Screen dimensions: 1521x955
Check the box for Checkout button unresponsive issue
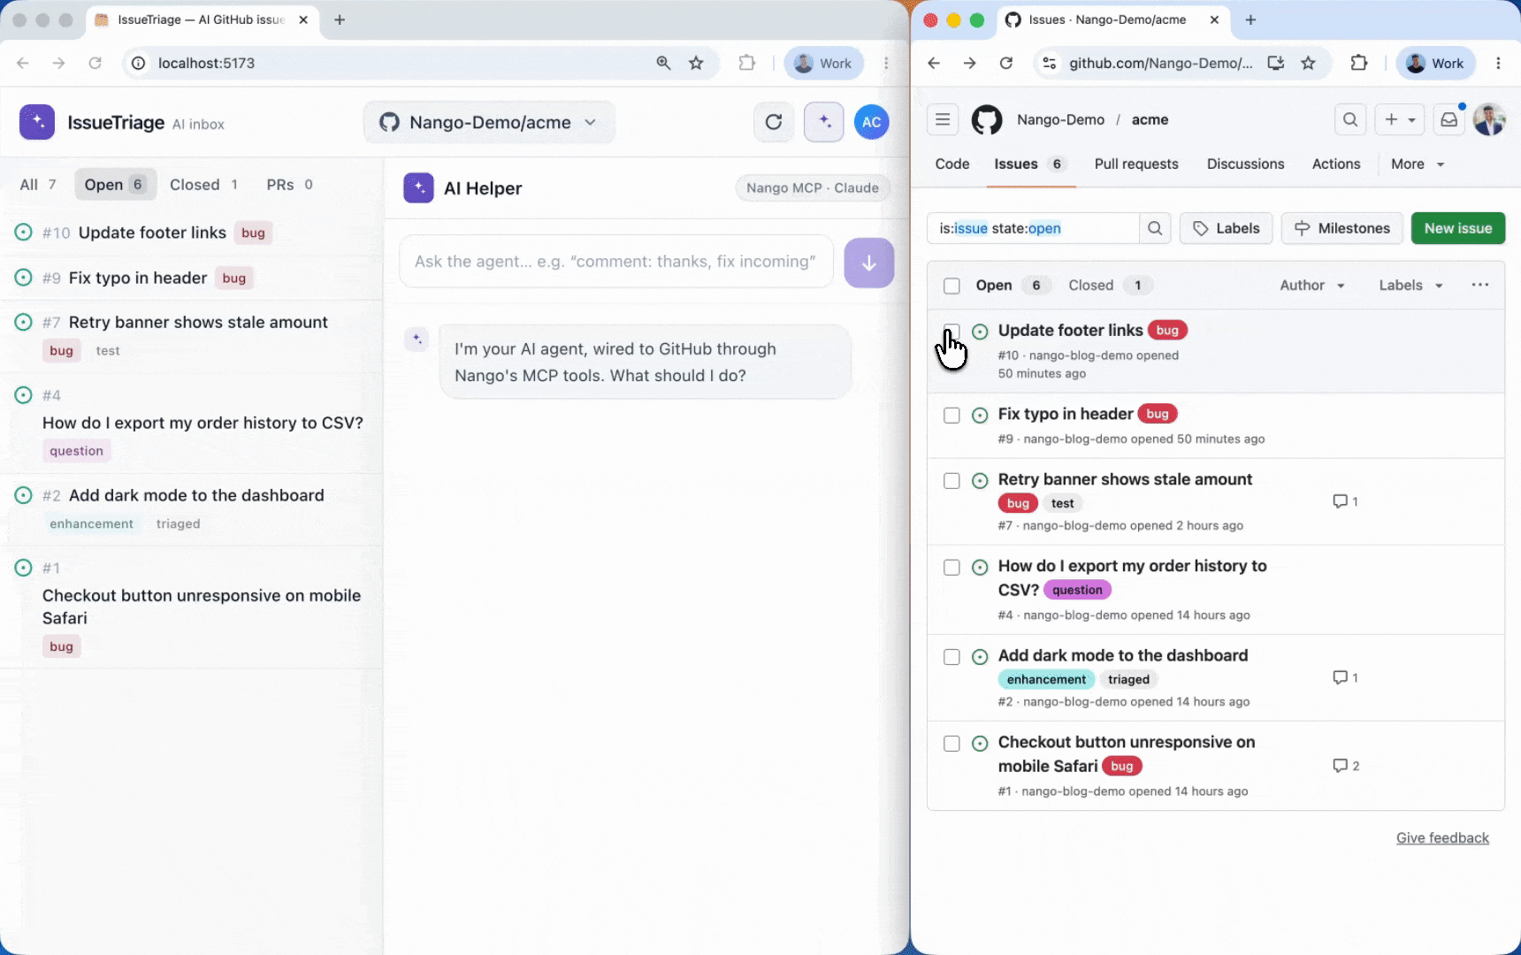tap(952, 743)
